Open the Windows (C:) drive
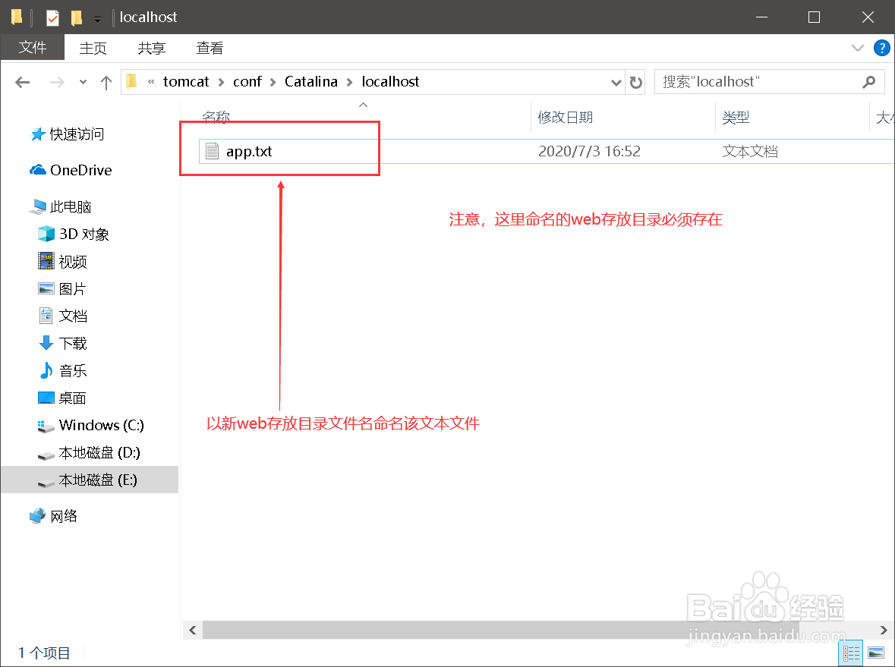 (x=101, y=425)
